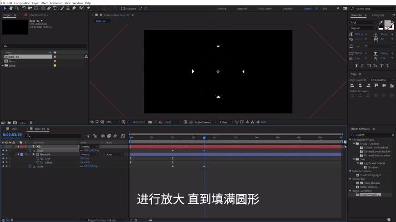Viewport: 396px width, 222px height.
Task: Click the Draft 3D icon in timeline
Action: [x=95, y=136]
